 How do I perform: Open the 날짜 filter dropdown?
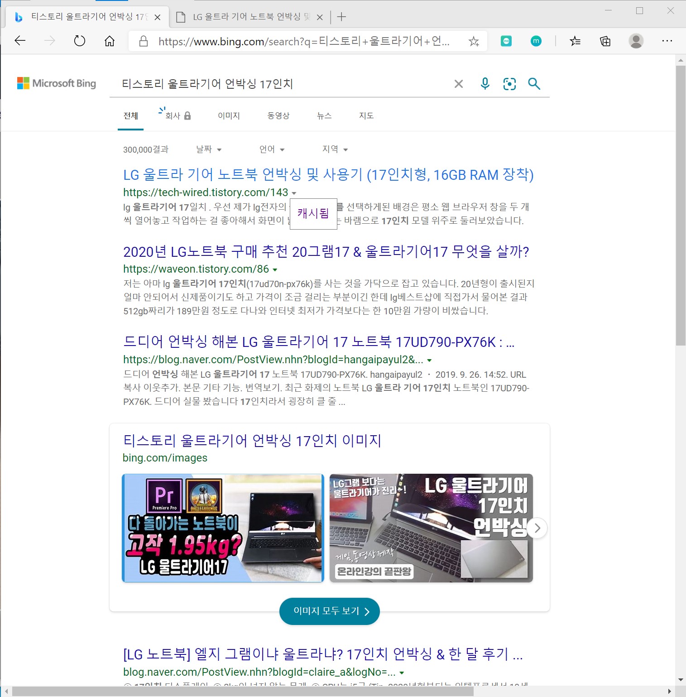tap(209, 149)
